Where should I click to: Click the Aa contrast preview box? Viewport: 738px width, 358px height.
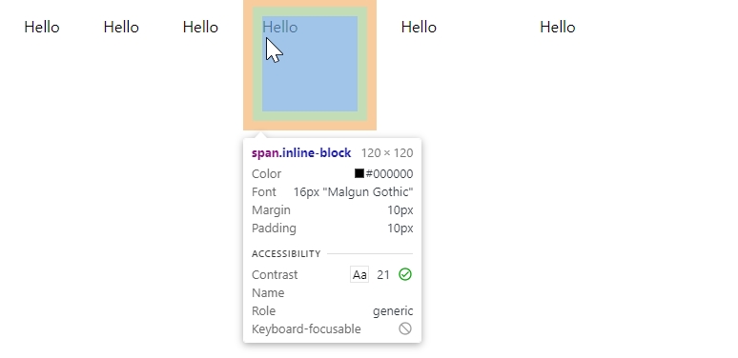pyautogui.click(x=359, y=274)
